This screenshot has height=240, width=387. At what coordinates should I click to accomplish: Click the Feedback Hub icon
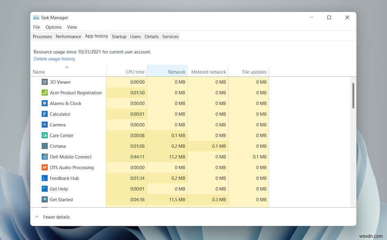[x=45, y=178]
